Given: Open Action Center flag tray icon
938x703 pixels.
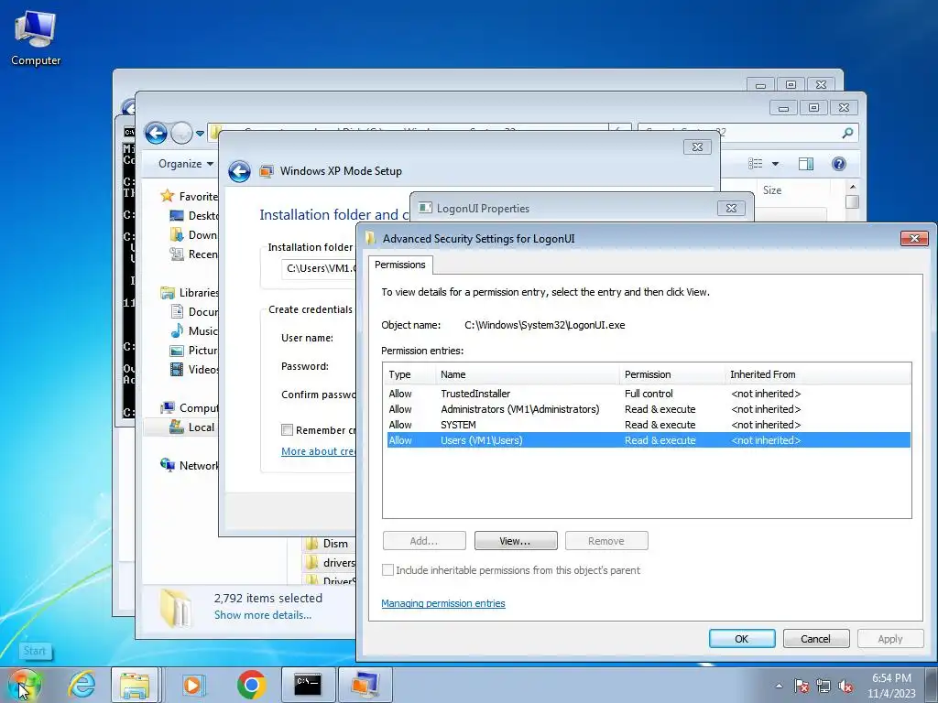Looking at the screenshot, I should click(x=801, y=686).
